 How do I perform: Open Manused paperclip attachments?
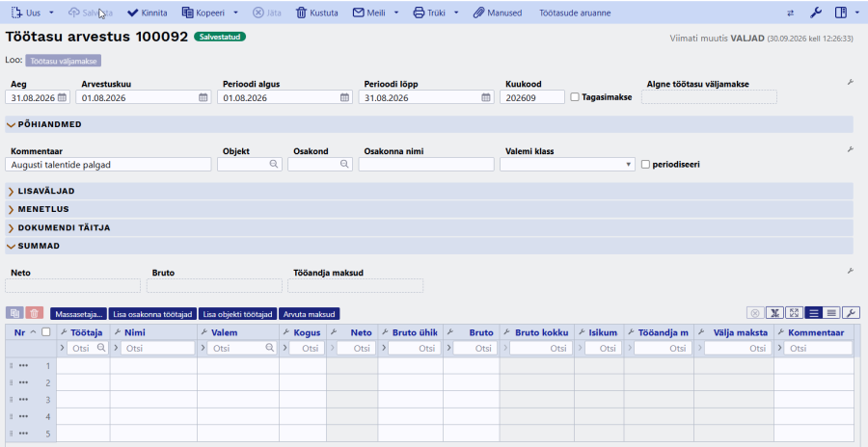point(498,13)
